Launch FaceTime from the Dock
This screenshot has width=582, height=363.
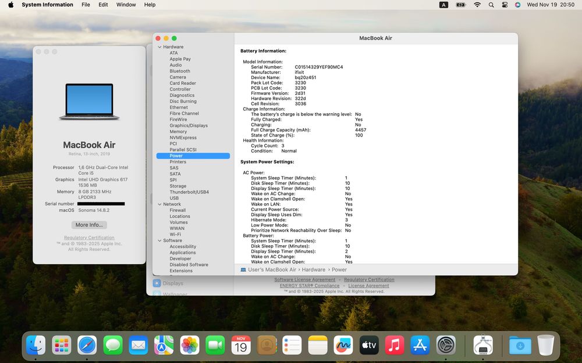pyautogui.click(x=215, y=345)
